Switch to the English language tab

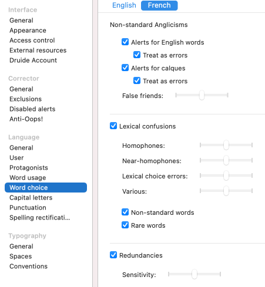(124, 5)
